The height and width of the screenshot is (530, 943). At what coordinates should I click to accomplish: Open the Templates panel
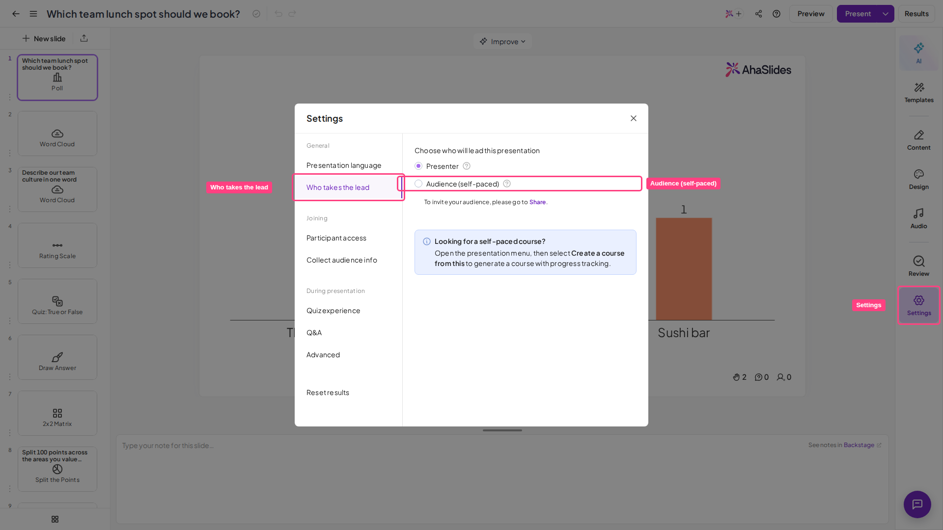(919, 92)
